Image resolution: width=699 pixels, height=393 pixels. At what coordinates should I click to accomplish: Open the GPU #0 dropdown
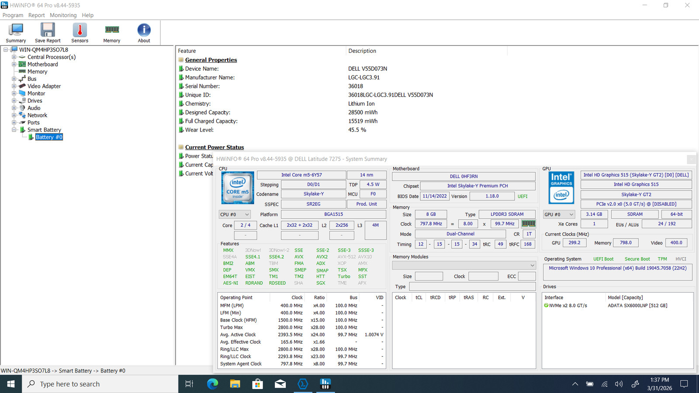(559, 214)
